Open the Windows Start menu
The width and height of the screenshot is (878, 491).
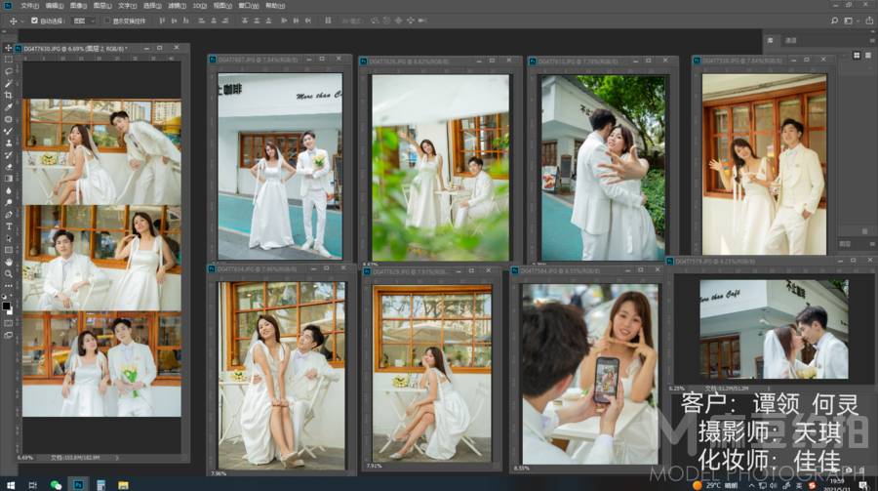click(11, 485)
